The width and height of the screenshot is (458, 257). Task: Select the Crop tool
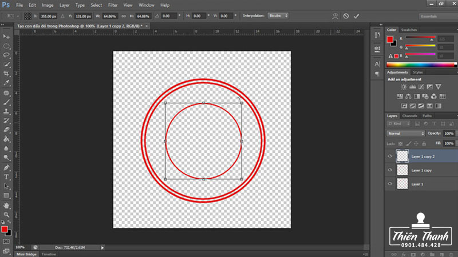[6, 74]
